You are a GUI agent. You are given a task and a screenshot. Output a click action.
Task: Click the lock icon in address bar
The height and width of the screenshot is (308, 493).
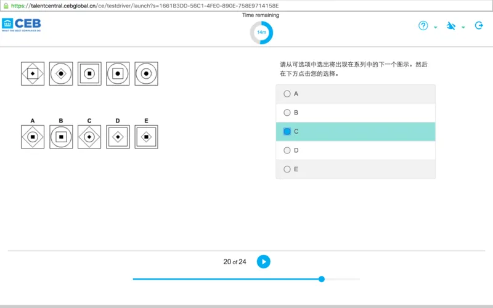6,6
